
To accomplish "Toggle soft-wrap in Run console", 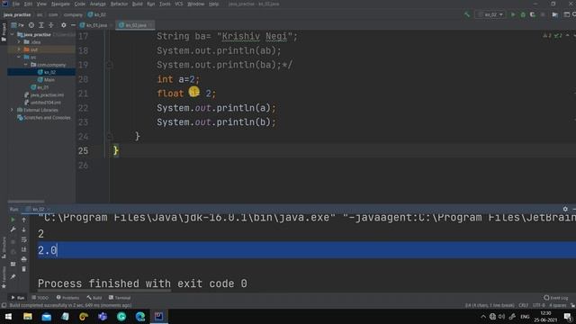I will [24, 239].
